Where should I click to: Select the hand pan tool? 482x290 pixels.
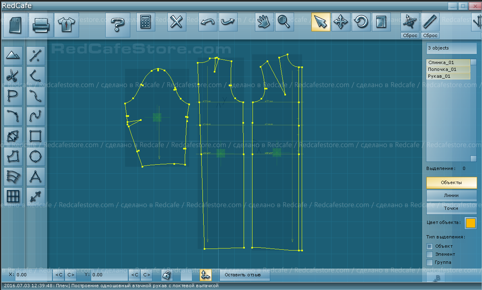pos(264,22)
